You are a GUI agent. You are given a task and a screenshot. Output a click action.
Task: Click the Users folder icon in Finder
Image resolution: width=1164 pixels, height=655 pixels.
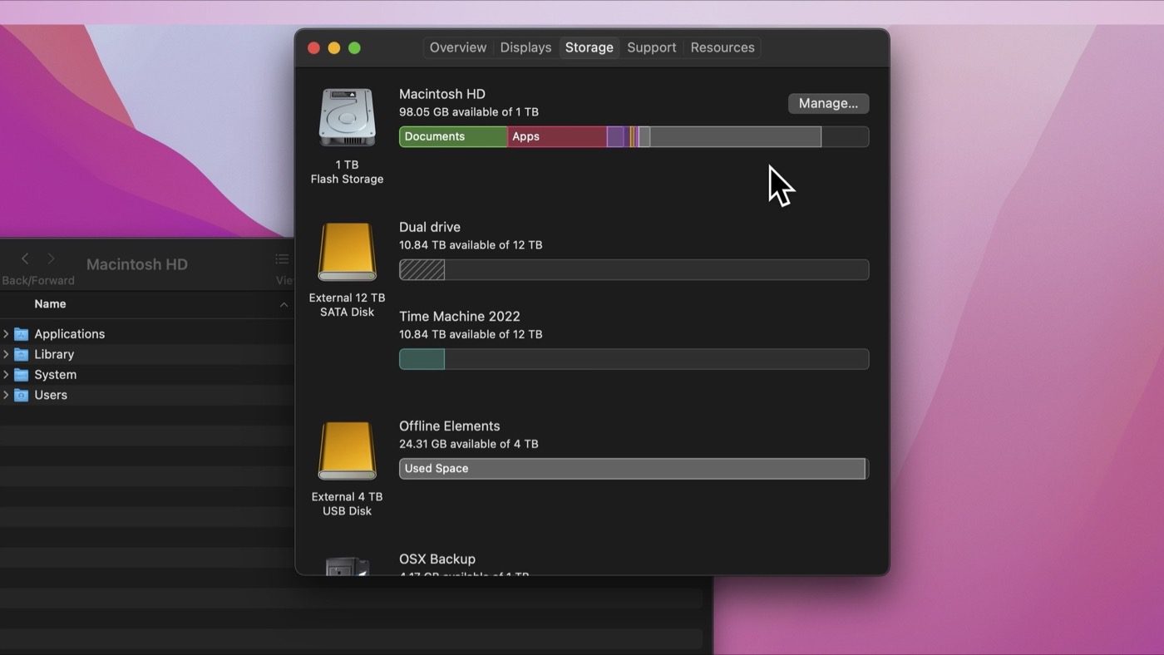tap(22, 395)
